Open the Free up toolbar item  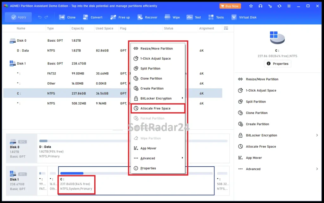(120, 17)
